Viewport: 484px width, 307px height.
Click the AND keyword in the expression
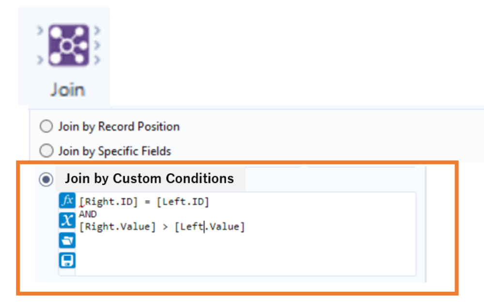click(88, 214)
